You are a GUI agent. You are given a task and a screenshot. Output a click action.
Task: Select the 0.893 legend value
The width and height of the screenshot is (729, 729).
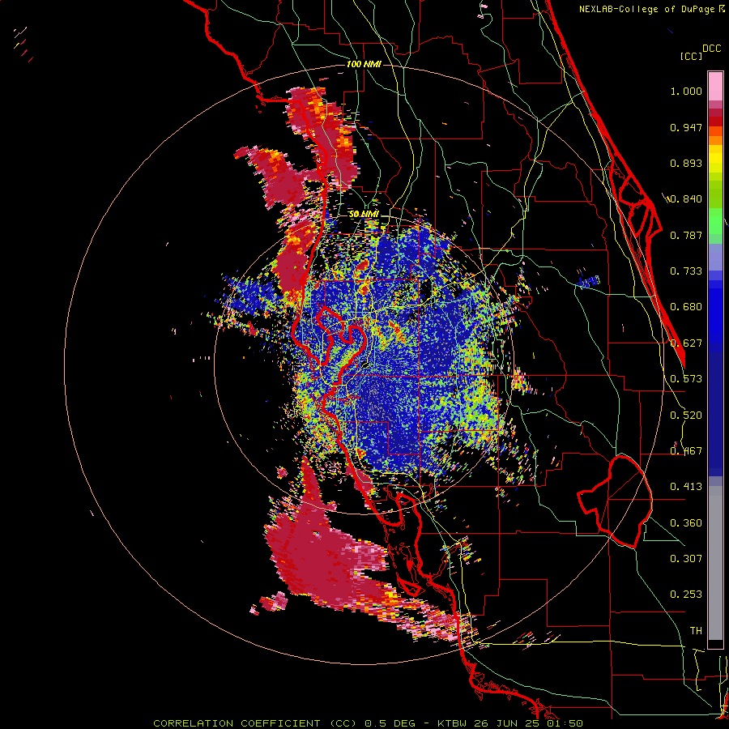point(686,163)
